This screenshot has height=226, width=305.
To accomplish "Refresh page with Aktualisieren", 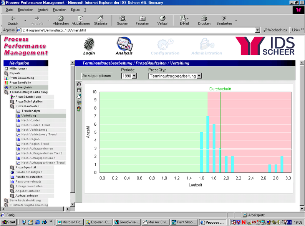I will tap(81, 20).
